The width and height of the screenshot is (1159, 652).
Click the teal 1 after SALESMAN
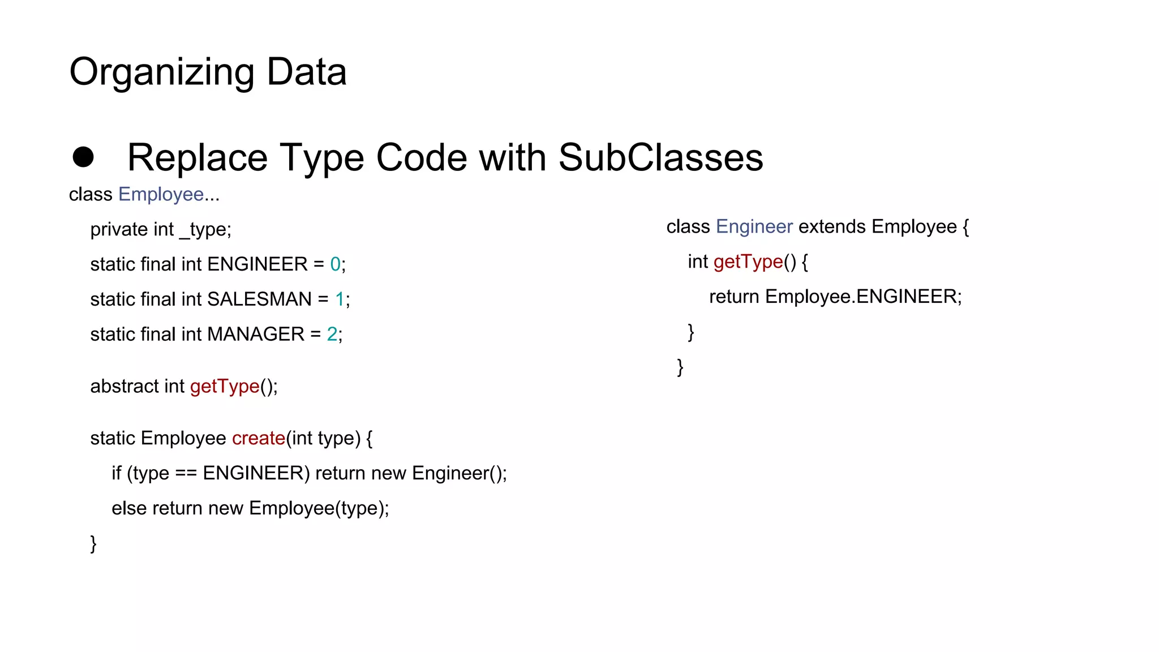pyautogui.click(x=340, y=299)
